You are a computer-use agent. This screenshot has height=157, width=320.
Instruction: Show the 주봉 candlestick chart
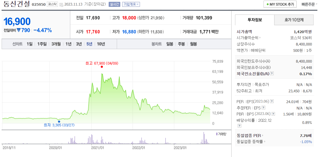[x=182, y=44]
